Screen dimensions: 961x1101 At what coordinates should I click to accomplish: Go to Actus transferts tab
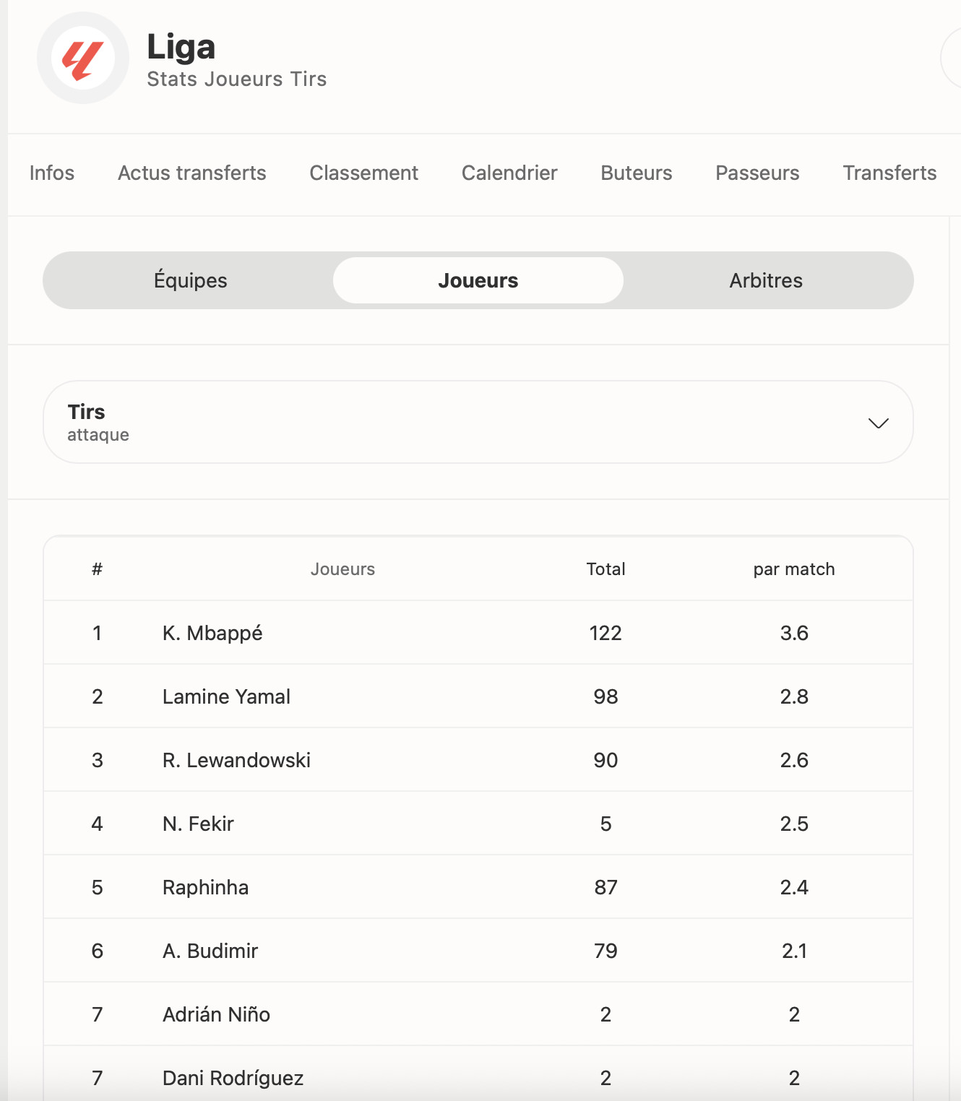tap(192, 173)
